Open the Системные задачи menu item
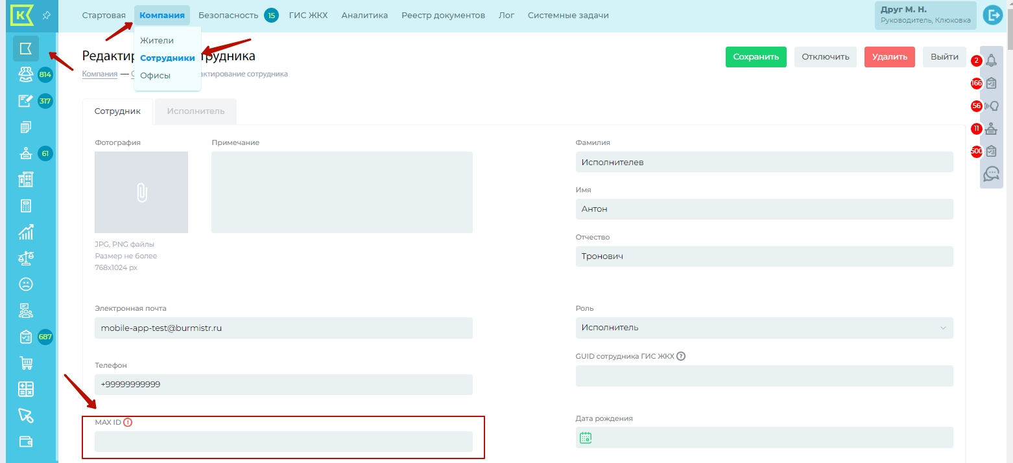The width and height of the screenshot is (1013, 463). pos(568,15)
